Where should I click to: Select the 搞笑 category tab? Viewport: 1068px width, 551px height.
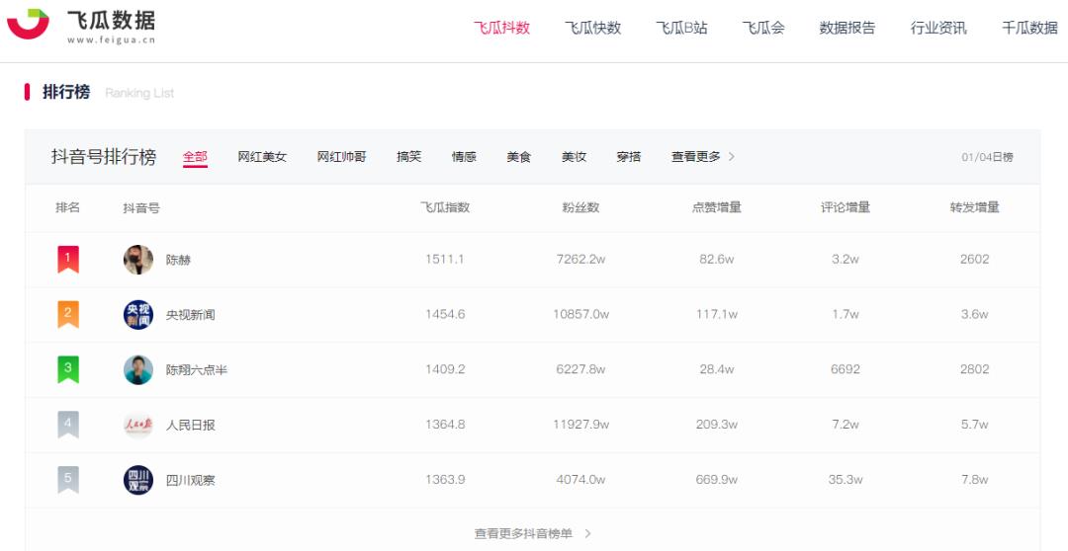coord(409,157)
